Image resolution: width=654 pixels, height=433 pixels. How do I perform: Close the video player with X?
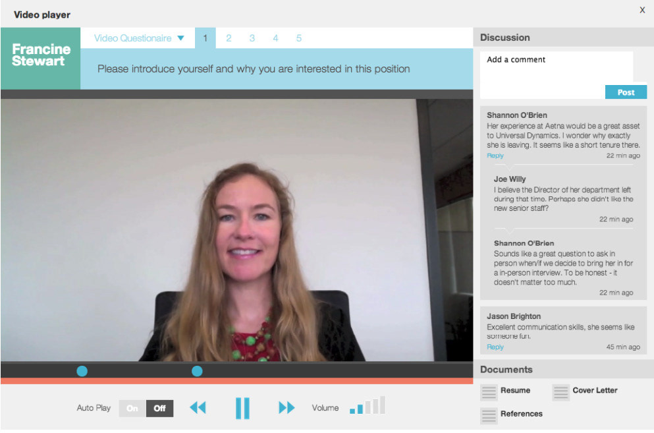[x=642, y=10]
